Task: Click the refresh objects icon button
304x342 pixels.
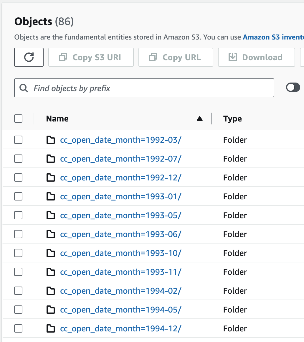Action: 29,57
